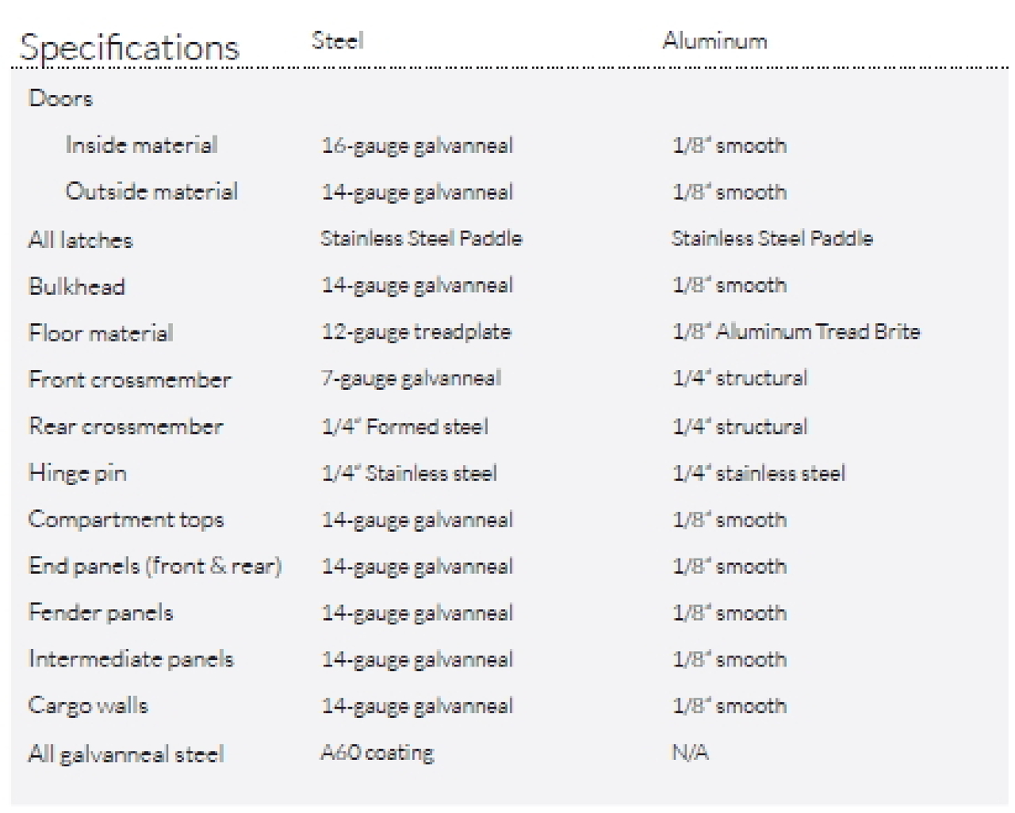Select the Steel column header

(x=337, y=40)
